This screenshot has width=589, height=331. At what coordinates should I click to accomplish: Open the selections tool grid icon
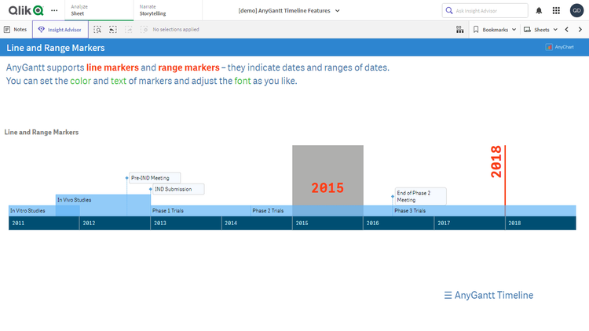point(459,29)
